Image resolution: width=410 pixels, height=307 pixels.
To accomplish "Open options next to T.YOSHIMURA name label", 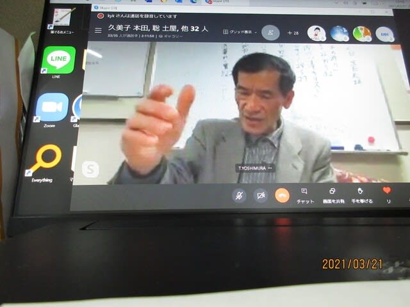I will pos(270,168).
